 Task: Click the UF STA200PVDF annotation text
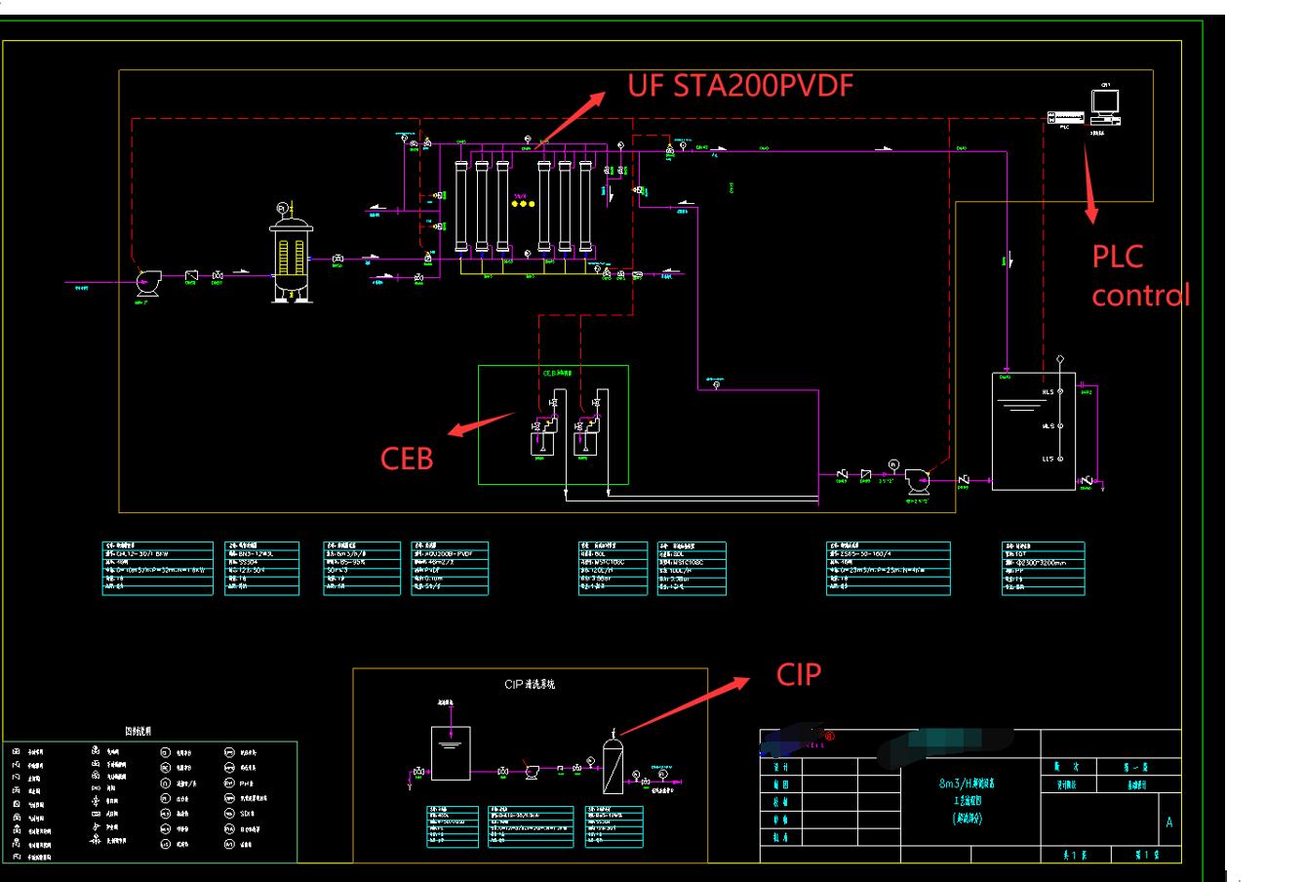743,86
